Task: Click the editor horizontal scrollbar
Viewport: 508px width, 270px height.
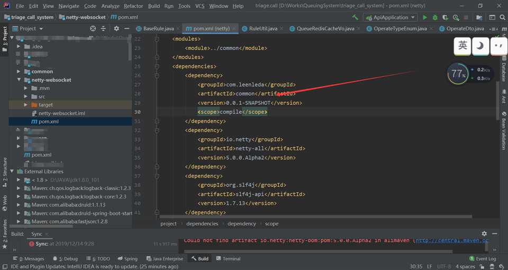Action: pos(316,217)
